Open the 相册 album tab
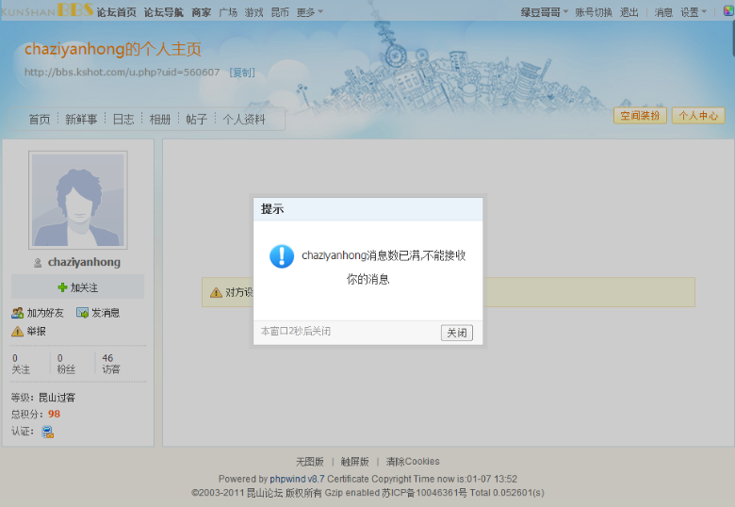 160,120
